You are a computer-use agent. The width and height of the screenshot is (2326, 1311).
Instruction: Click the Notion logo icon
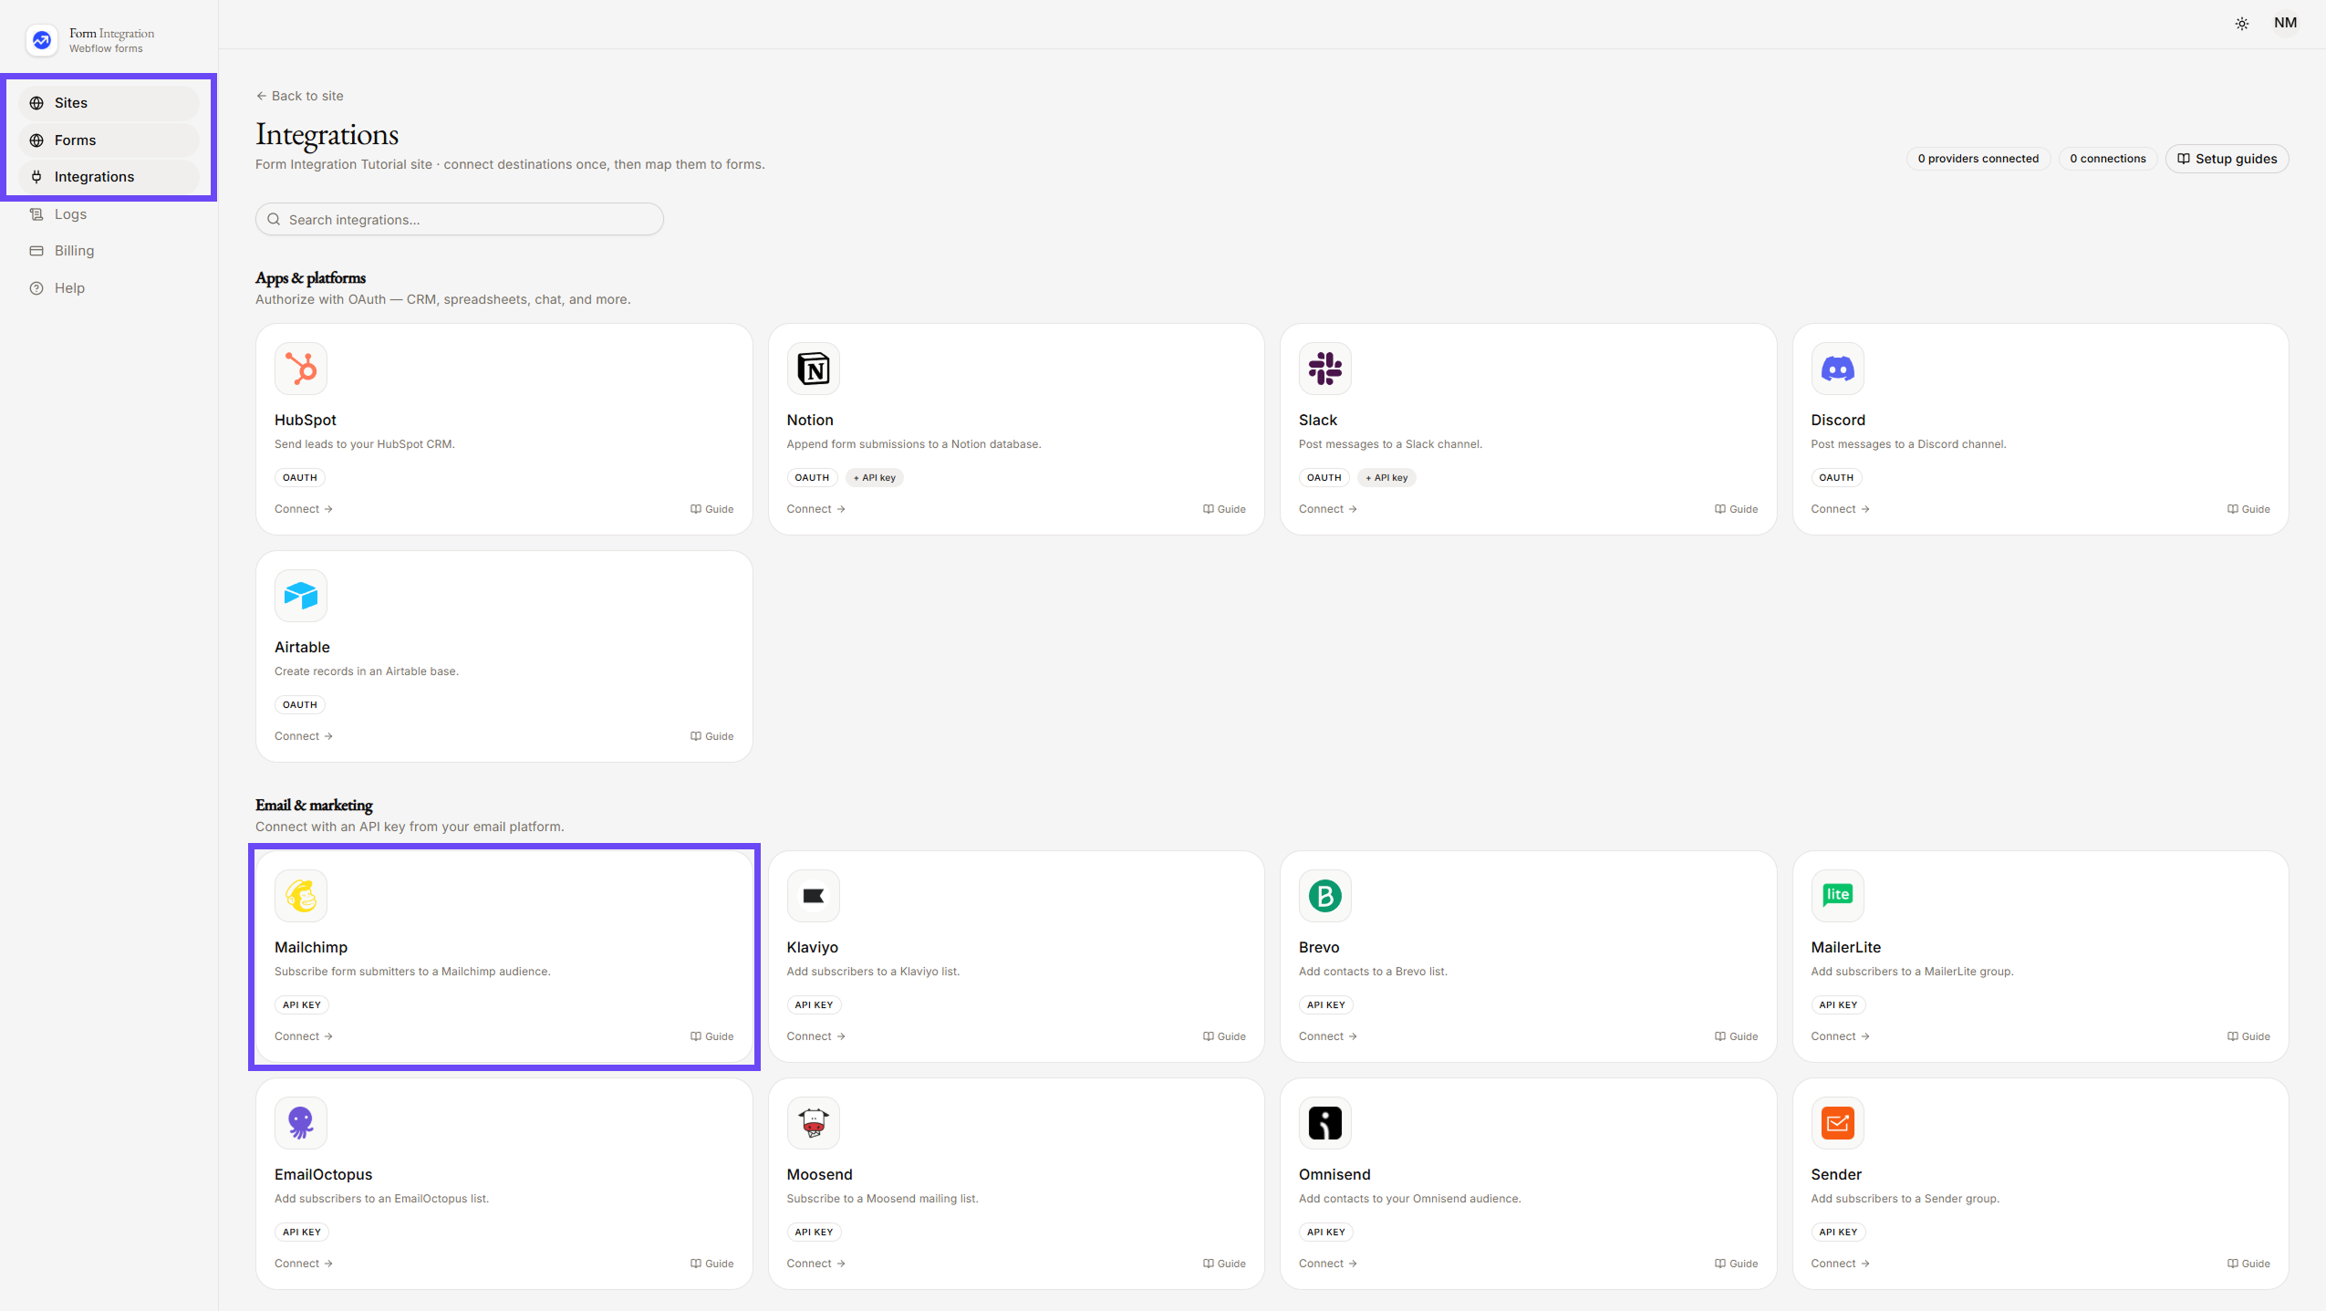[x=813, y=369]
